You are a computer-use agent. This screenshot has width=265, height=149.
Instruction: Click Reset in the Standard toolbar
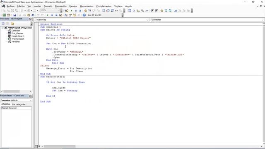pyautogui.click(x=56, y=15)
